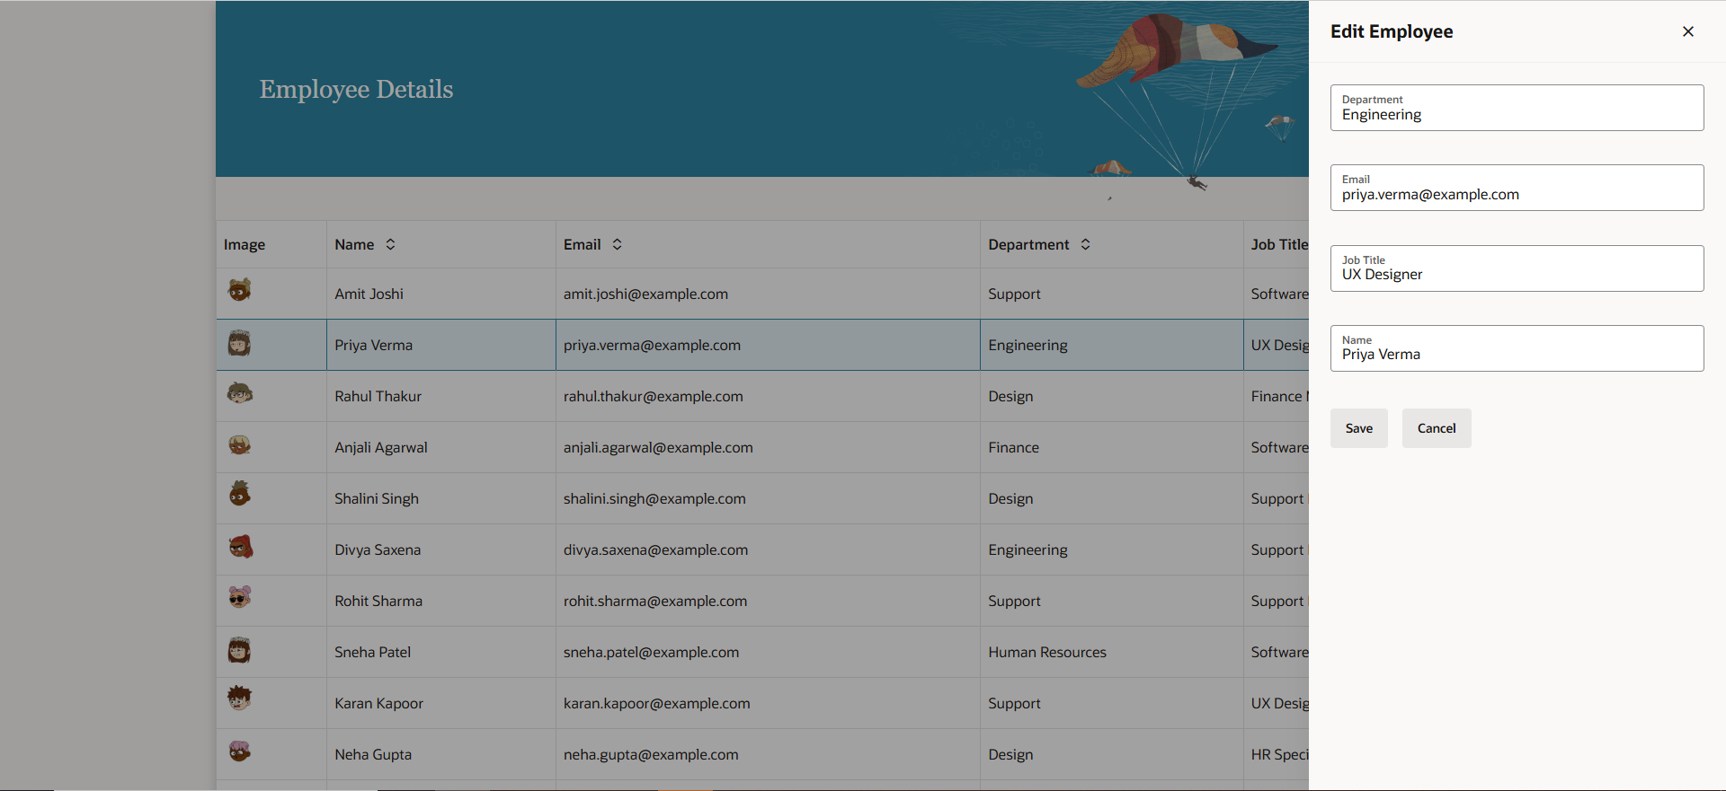Cancel editing the employee

(1436, 428)
